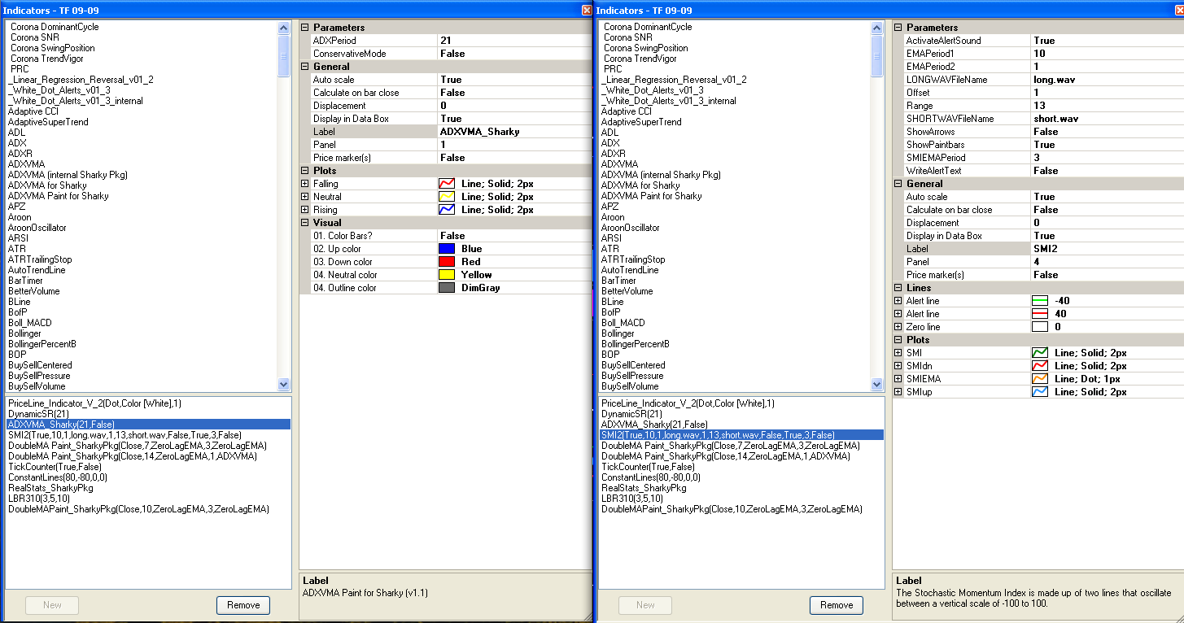Edit Label field SMI2 in right window
Viewport: 1184px width, 623px height.
[x=1107, y=249]
